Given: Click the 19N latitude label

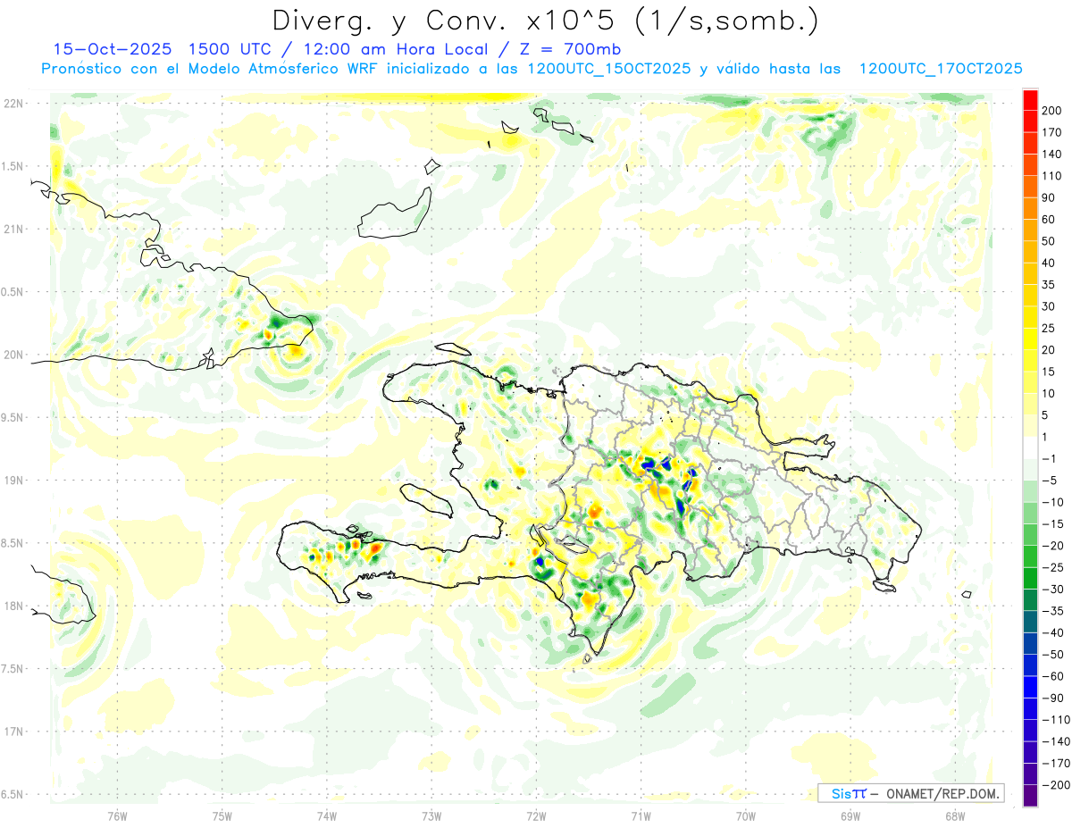Looking at the screenshot, I should pos(14,481).
